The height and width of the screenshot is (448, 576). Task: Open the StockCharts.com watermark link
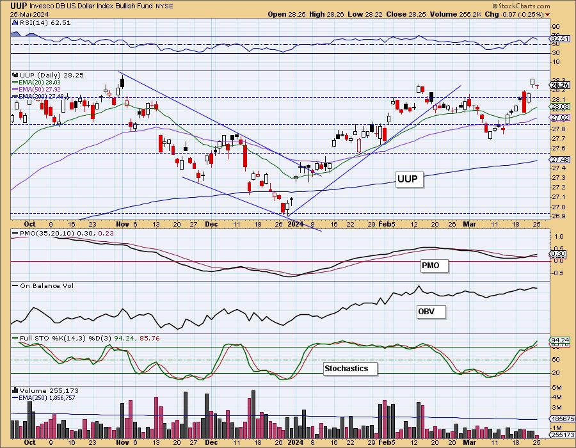(521, 6)
